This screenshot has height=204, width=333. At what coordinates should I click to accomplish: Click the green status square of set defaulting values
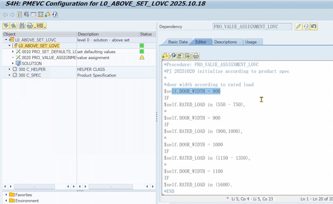point(142,51)
